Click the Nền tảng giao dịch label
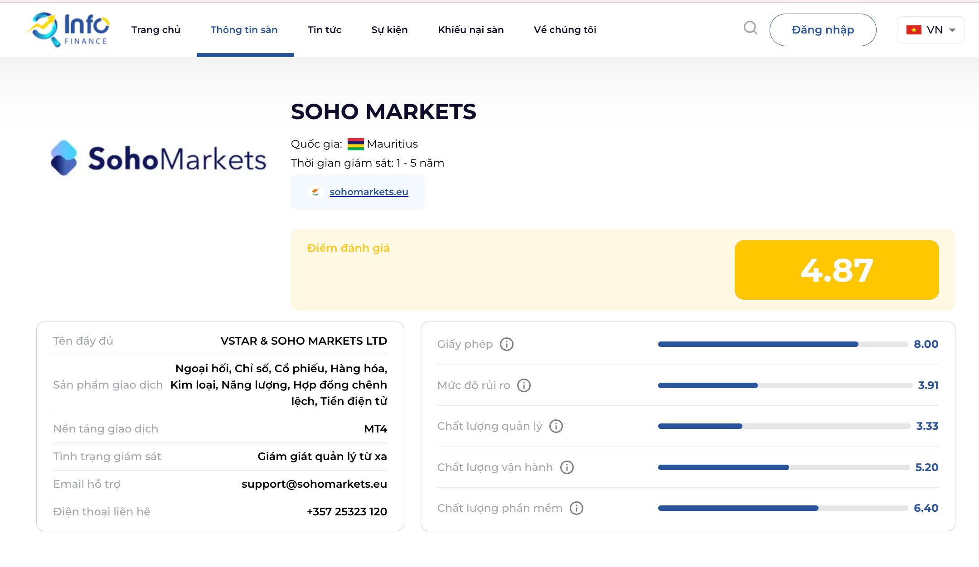Viewport: 979px width, 567px height. point(106,429)
